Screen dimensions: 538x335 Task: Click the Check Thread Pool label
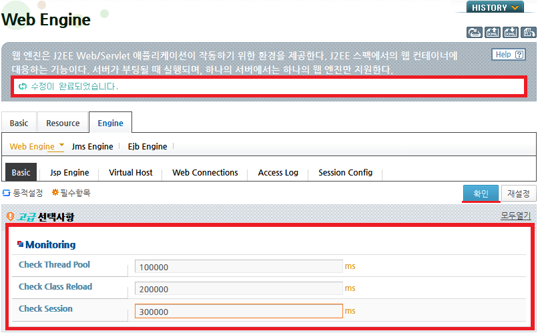pyautogui.click(x=54, y=265)
